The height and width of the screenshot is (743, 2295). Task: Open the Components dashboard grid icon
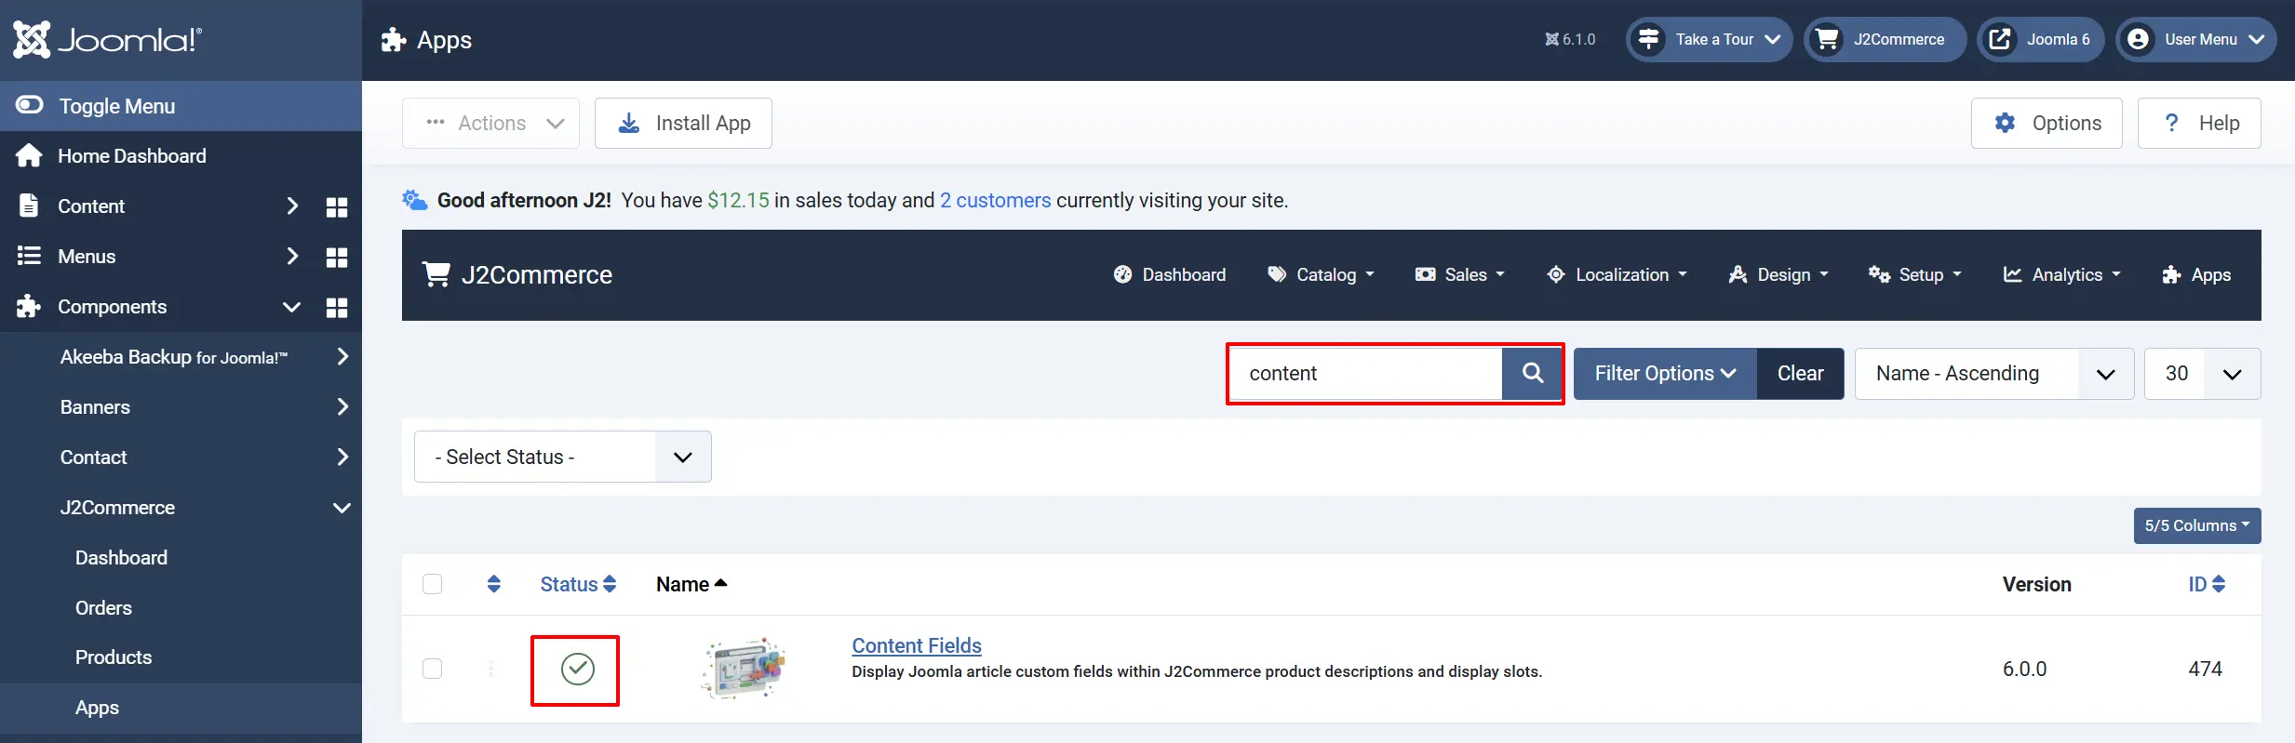[x=337, y=307]
